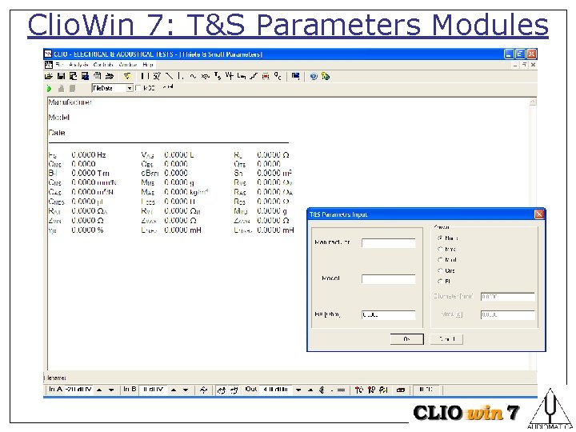Open the Ts (Thiele Small) toolbar icon
The height and width of the screenshot is (432, 576).
[x=218, y=77]
